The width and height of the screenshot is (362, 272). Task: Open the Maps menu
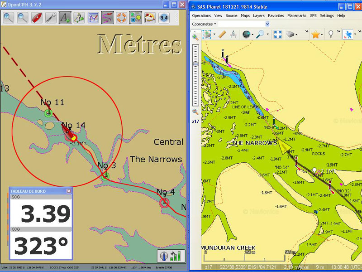pos(245,16)
